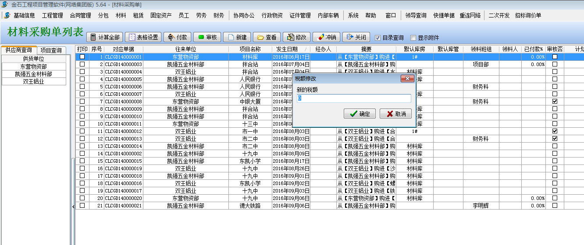Viewport: 584px width, 245px height.
Task: Sort by the 发生日期 column header
Action: coord(287,49)
